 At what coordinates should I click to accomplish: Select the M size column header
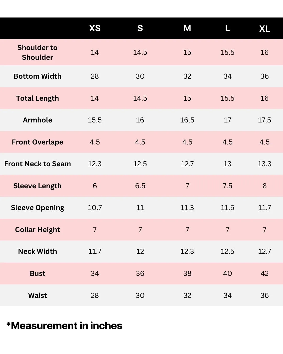187,28
